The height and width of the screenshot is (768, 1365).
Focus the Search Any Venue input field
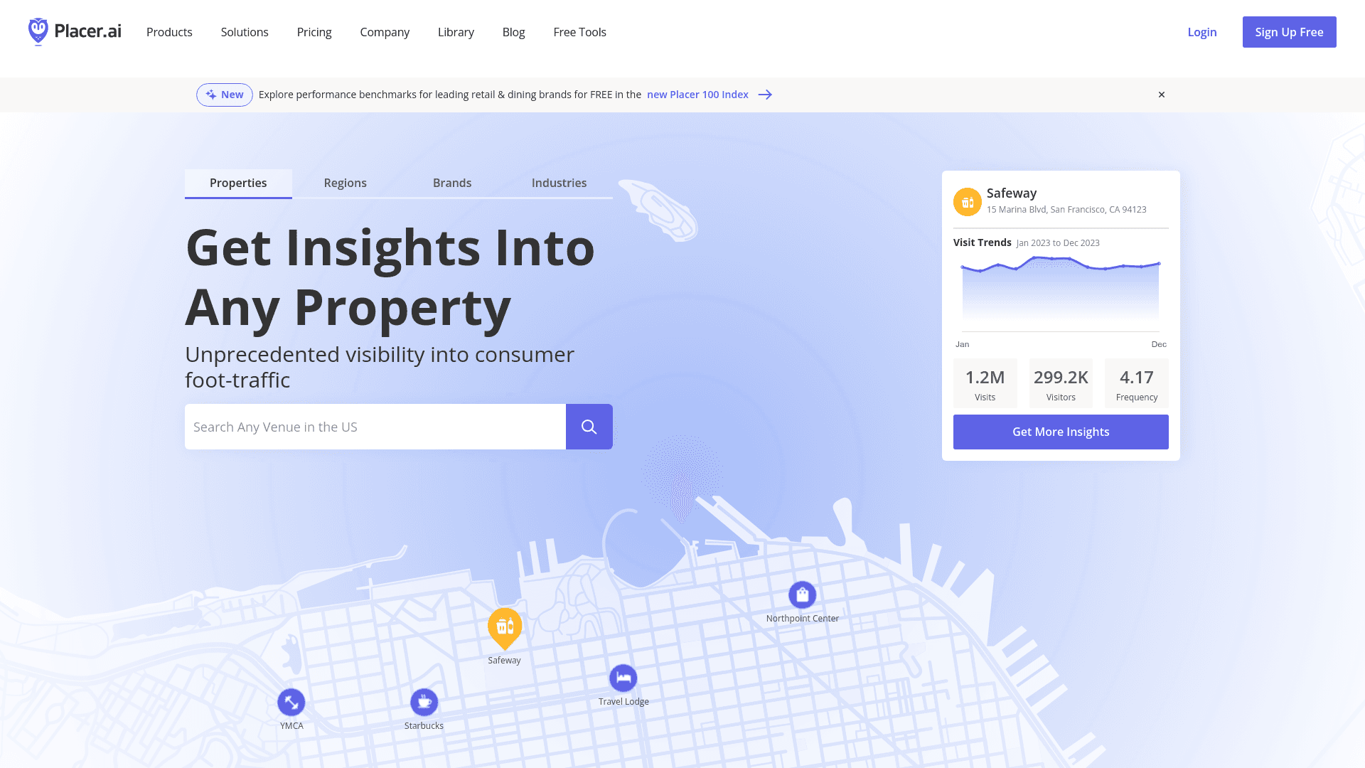(x=375, y=427)
